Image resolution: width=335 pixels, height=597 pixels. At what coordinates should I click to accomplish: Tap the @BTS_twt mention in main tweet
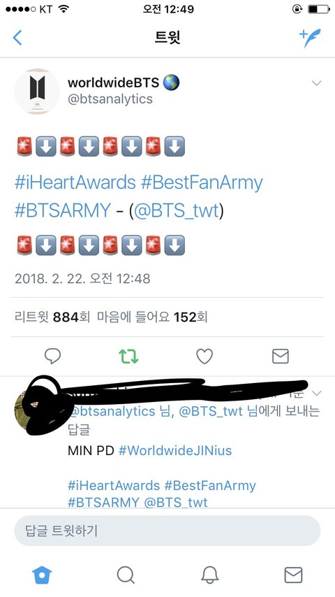[177, 210]
